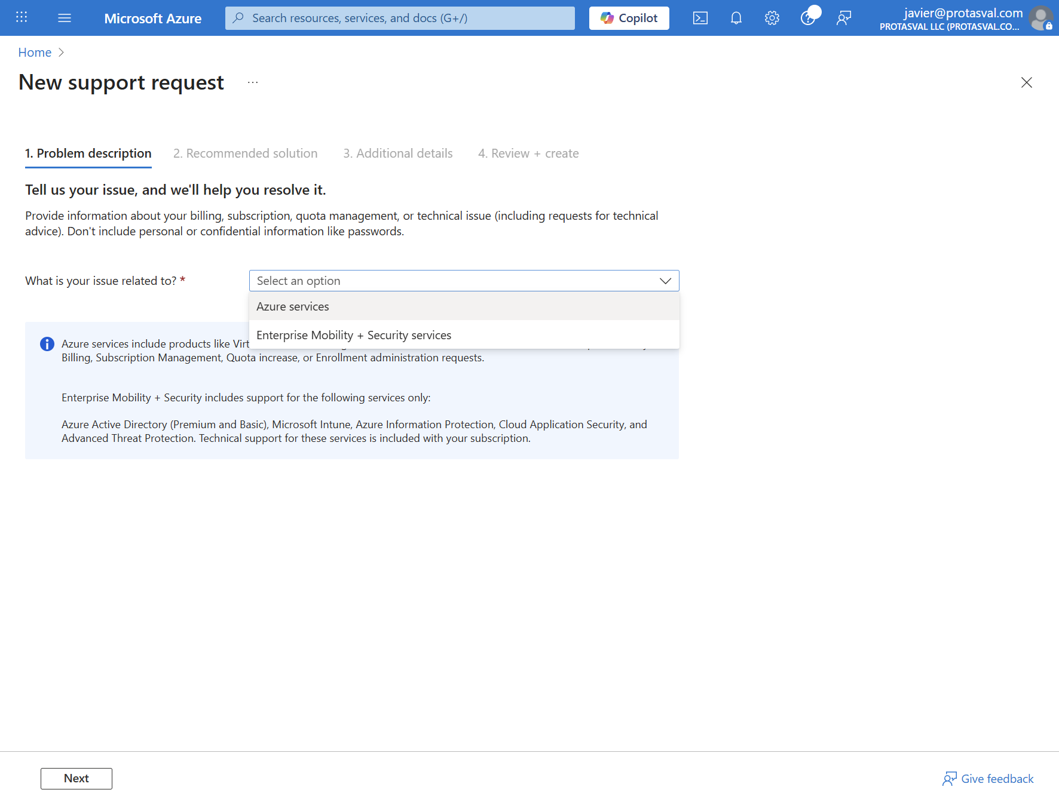Close the New support request blade

click(x=1027, y=82)
